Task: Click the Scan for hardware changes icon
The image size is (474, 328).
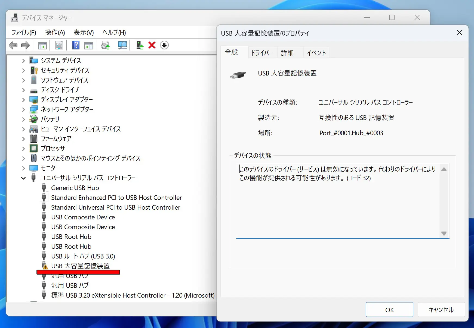Action: (122, 45)
